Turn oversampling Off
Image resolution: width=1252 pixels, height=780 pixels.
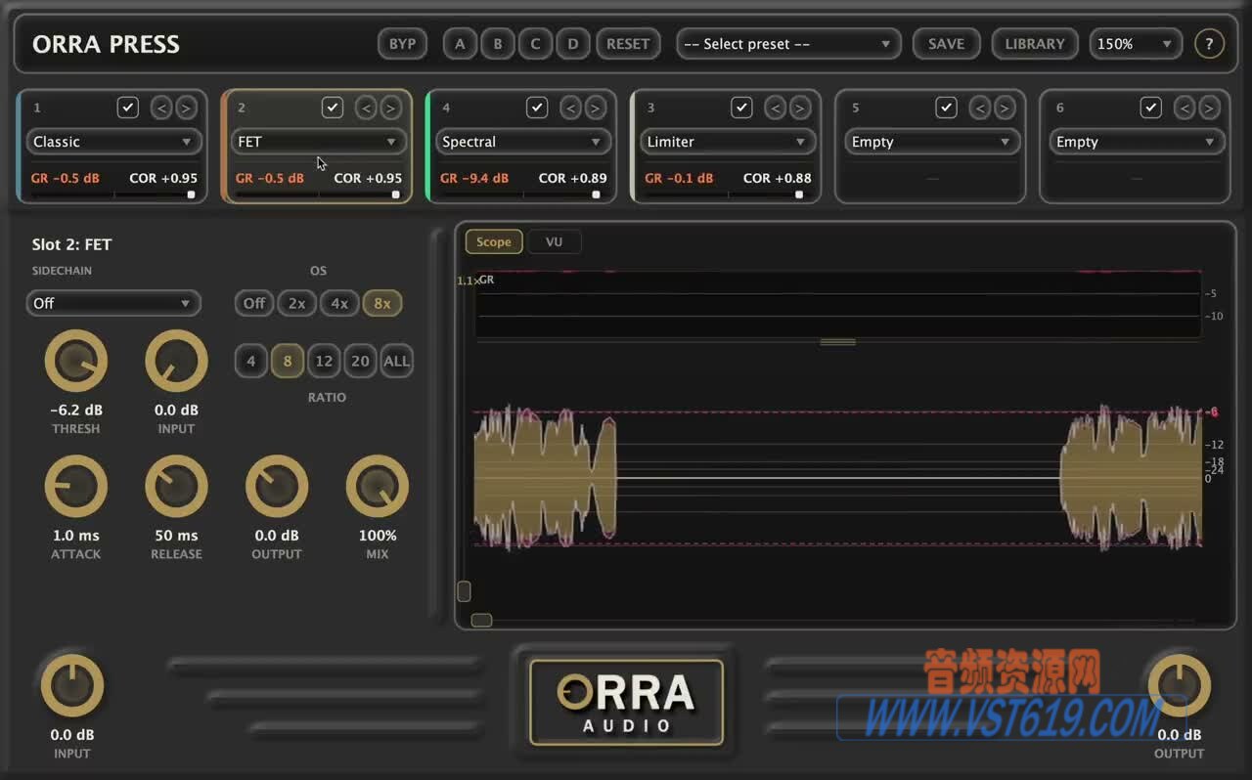coord(254,303)
